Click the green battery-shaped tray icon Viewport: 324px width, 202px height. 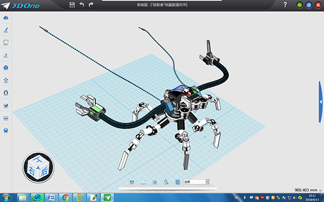click(x=245, y=198)
